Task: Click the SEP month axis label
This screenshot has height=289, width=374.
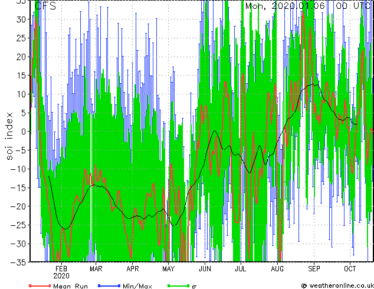Action: tap(314, 269)
